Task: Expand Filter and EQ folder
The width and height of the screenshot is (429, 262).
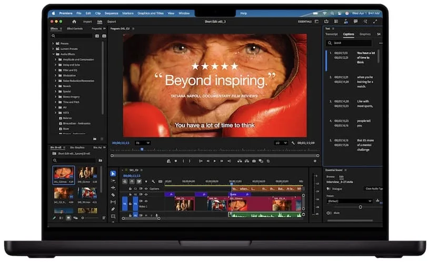Action: tap(56, 70)
